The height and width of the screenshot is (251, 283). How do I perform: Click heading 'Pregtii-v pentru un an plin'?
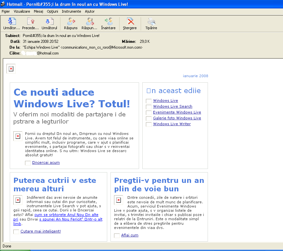pyautogui.click(x=159, y=185)
